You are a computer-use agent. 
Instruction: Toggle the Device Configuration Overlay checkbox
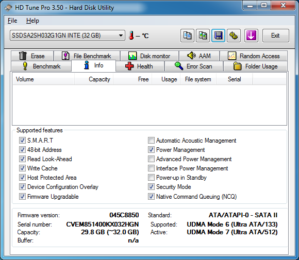(x=22, y=187)
